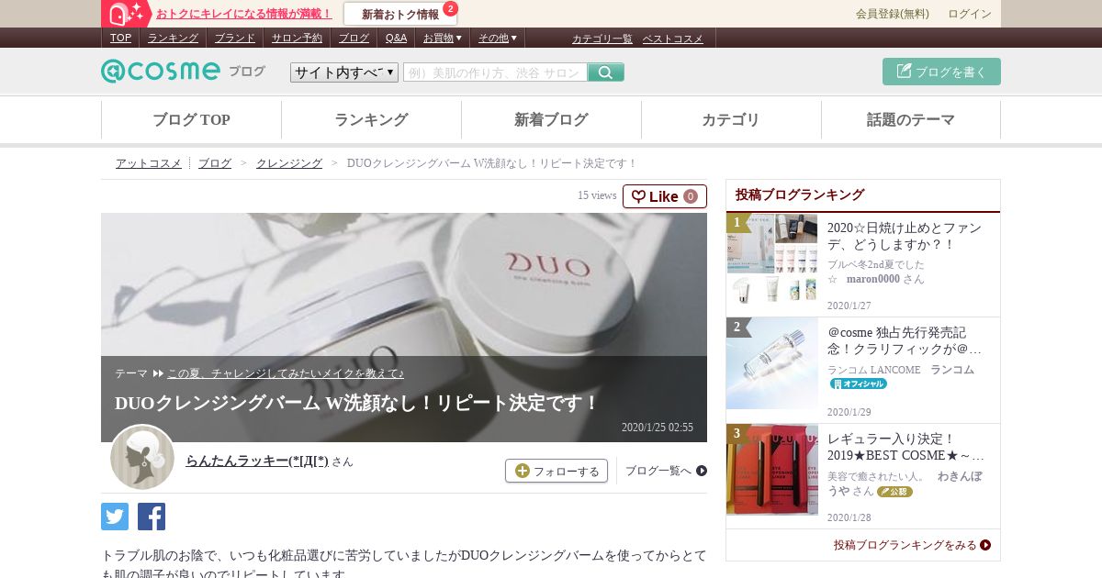Open the 新着ブログ tab

[551, 119]
